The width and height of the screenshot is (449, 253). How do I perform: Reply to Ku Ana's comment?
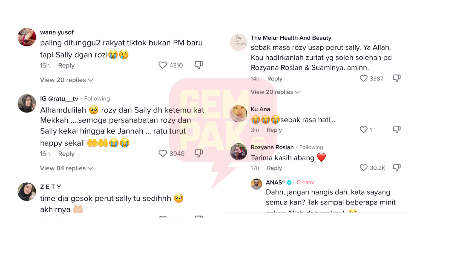[x=274, y=130]
